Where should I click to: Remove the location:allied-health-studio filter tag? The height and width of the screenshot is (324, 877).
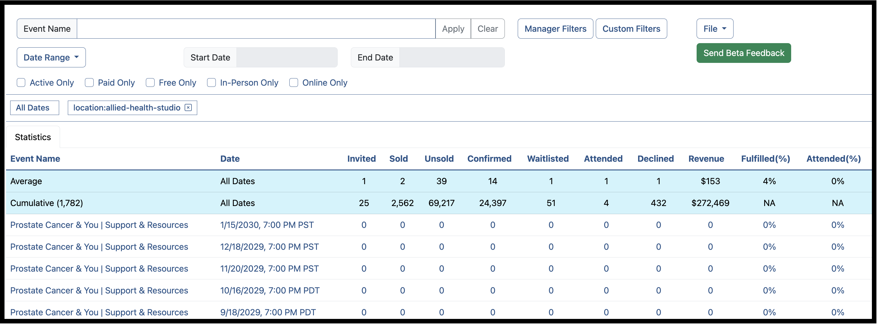(188, 108)
